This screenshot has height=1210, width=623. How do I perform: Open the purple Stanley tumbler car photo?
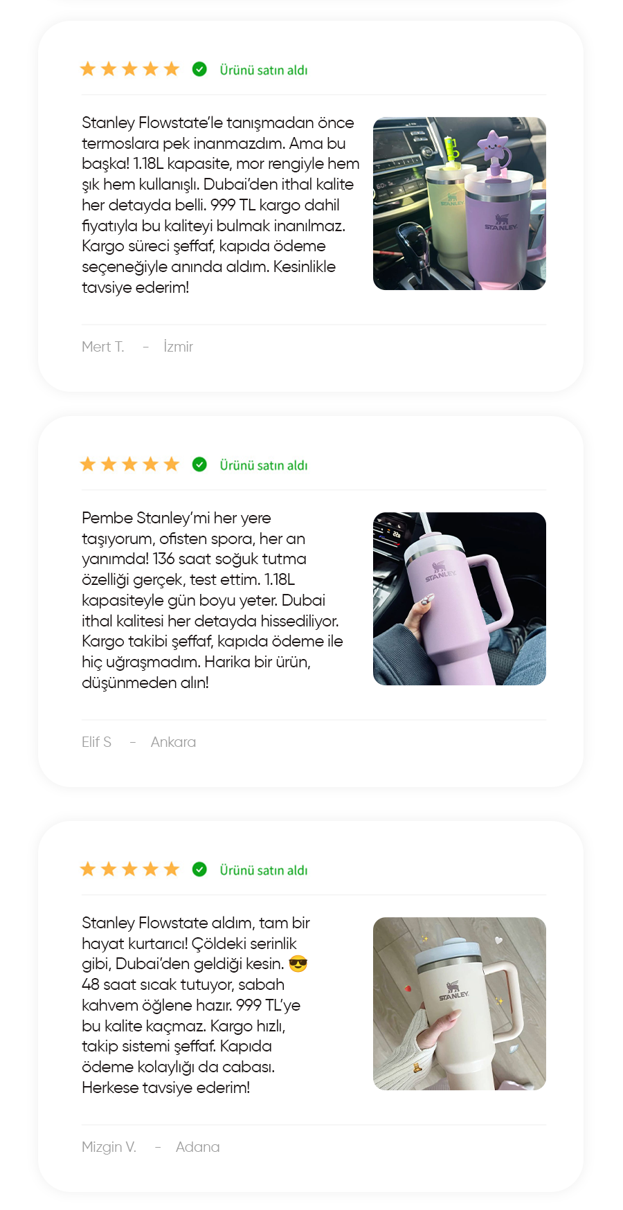pyautogui.click(x=460, y=204)
